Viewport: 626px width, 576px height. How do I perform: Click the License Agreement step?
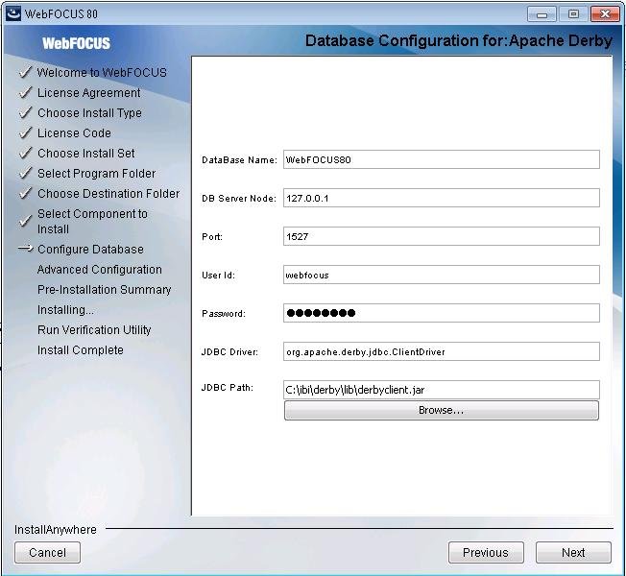click(x=88, y=92)
